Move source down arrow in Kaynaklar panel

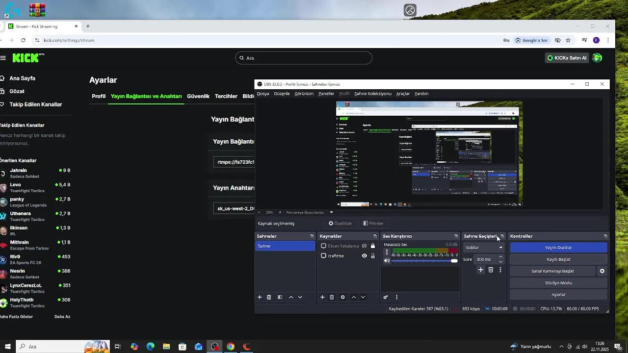[363, 297]
